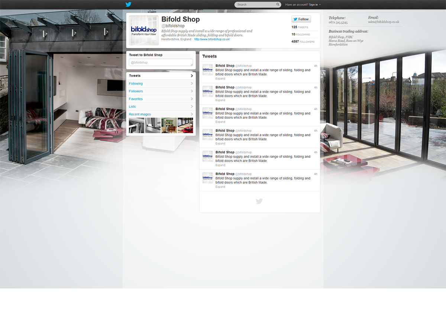Click chevron arrow next to Followers
The width and height of the screenshot is (446, 335).
(192, 91)
